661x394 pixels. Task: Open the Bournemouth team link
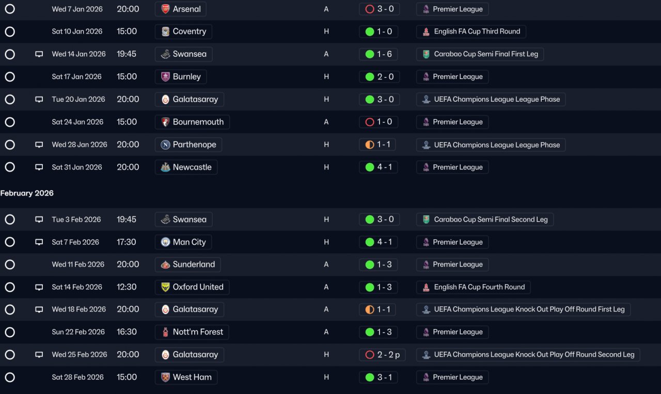click(192, 122)
